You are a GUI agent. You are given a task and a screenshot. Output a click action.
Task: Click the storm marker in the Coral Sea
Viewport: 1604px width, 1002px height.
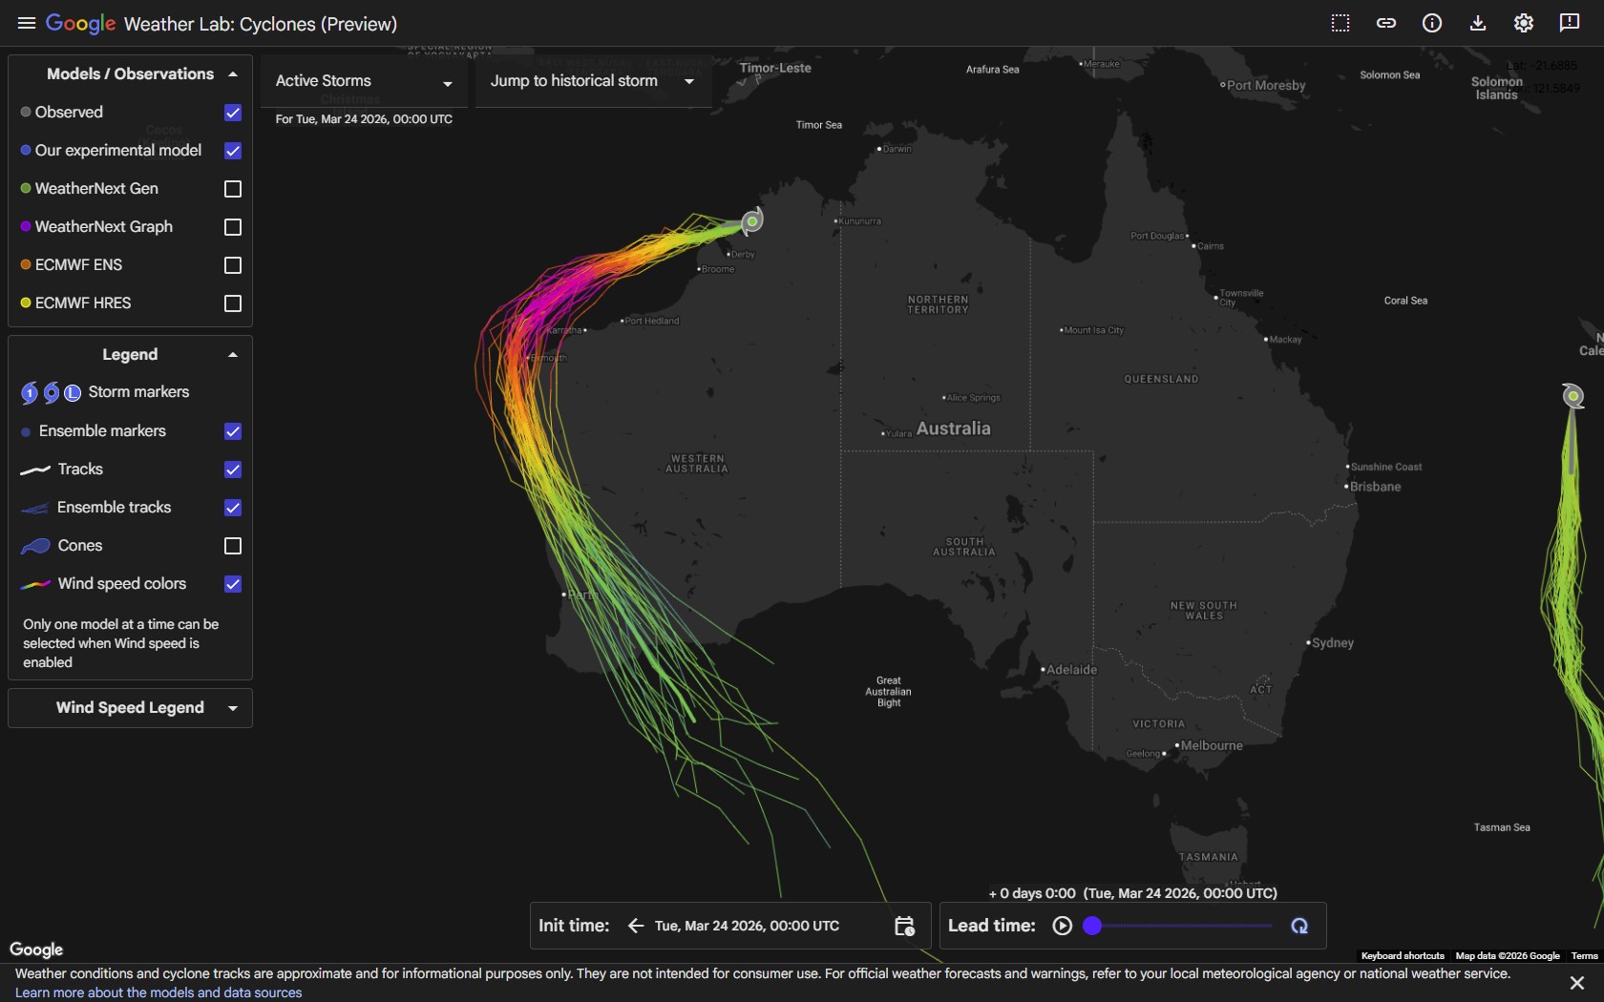(x=1572, y=396)
